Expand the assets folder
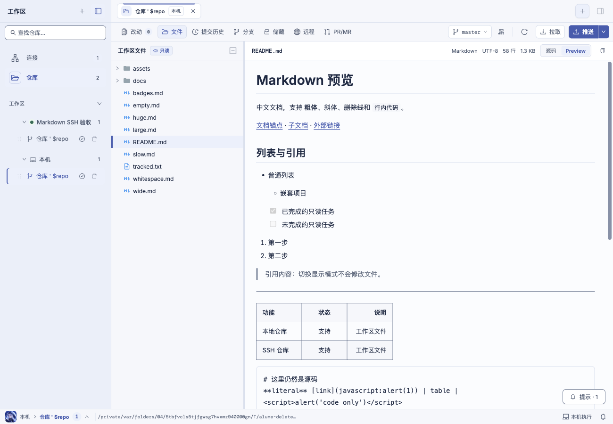Screen dimensions: 613x424 (117, 69)
